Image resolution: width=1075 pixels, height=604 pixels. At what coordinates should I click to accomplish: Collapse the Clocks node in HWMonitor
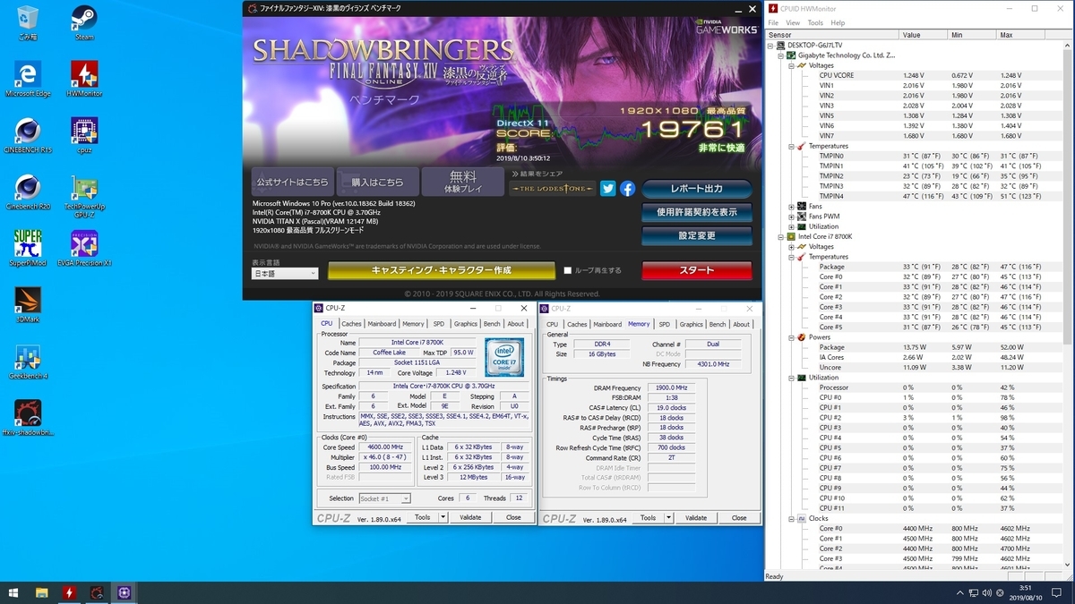click(x=791, y=519)
